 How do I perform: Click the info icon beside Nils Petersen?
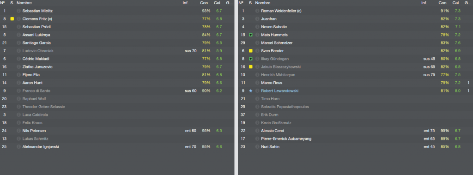point(18,131)
